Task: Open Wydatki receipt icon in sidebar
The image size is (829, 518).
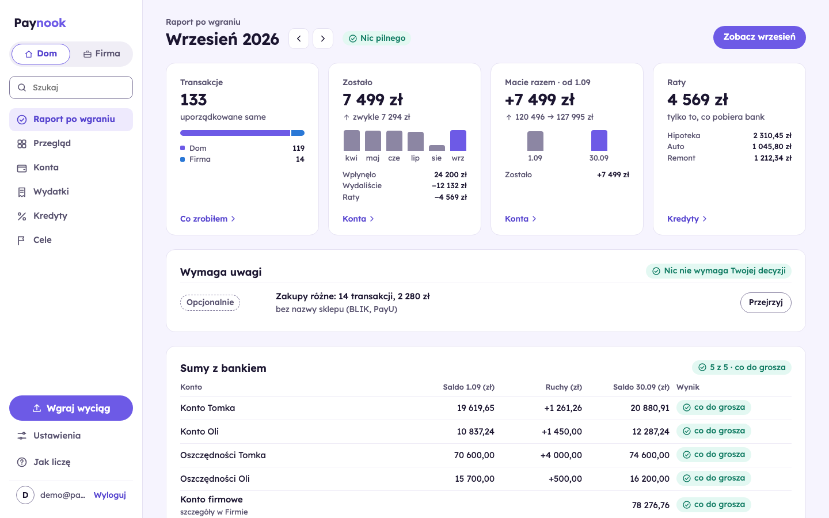Action: [22, 192]
